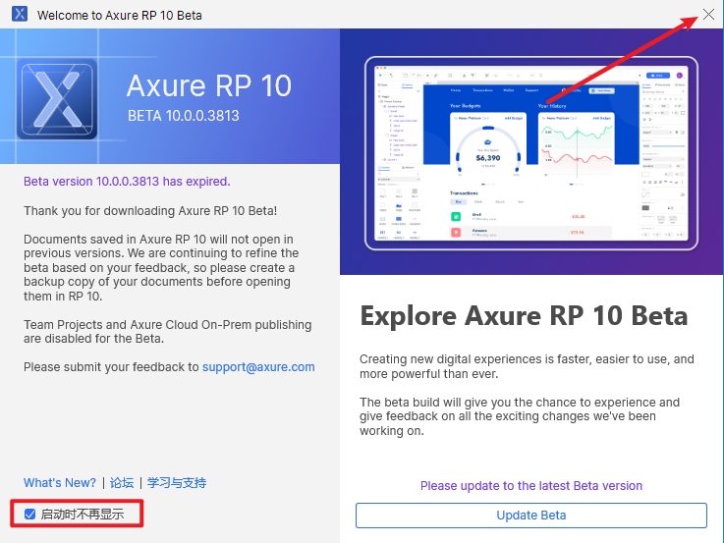Click the Axure icon in the title bar

(19, 15)
